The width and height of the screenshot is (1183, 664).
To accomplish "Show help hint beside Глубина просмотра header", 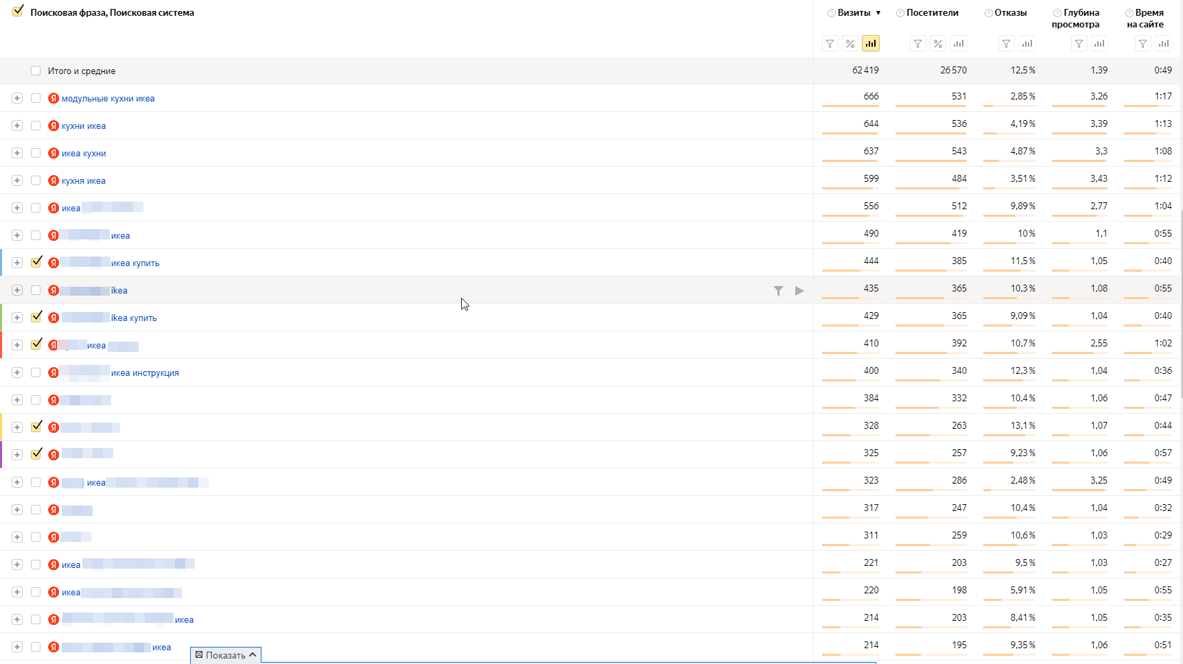I will tap(1057, 13).
